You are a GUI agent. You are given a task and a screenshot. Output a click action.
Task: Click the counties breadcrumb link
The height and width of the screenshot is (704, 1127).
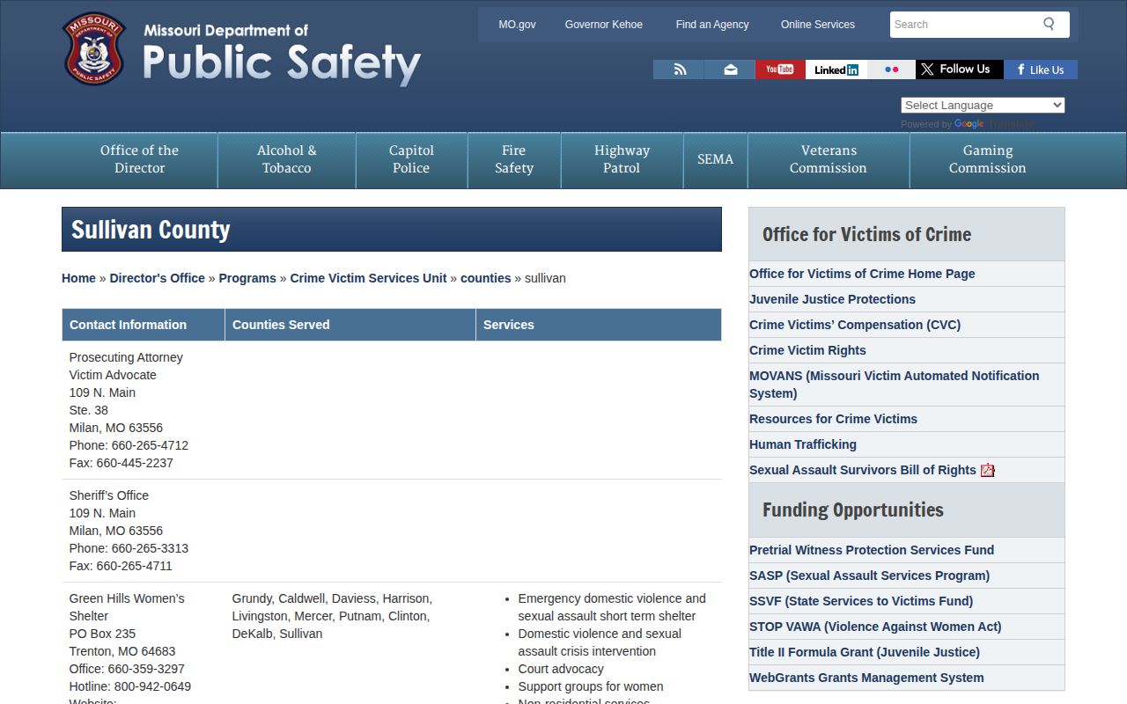[x=485, y=278]
